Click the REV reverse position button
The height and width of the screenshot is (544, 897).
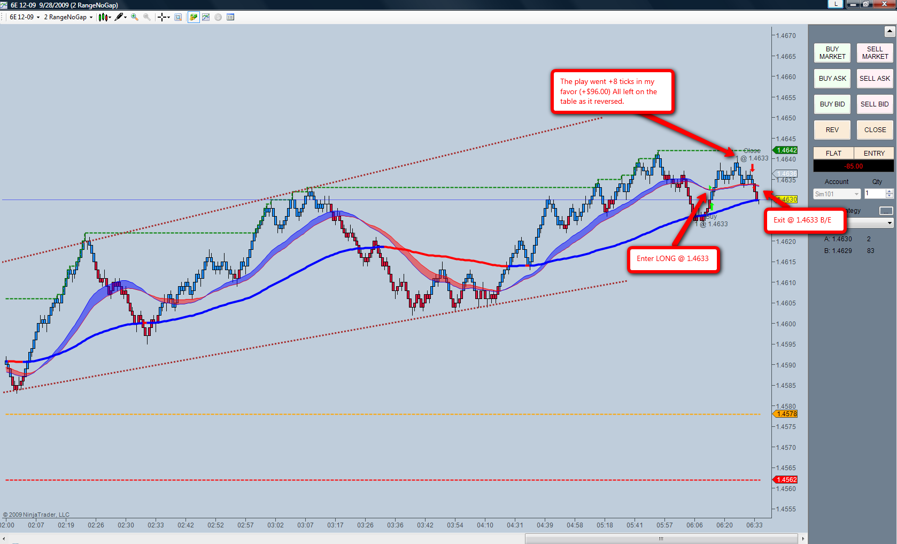click(832, 130)
